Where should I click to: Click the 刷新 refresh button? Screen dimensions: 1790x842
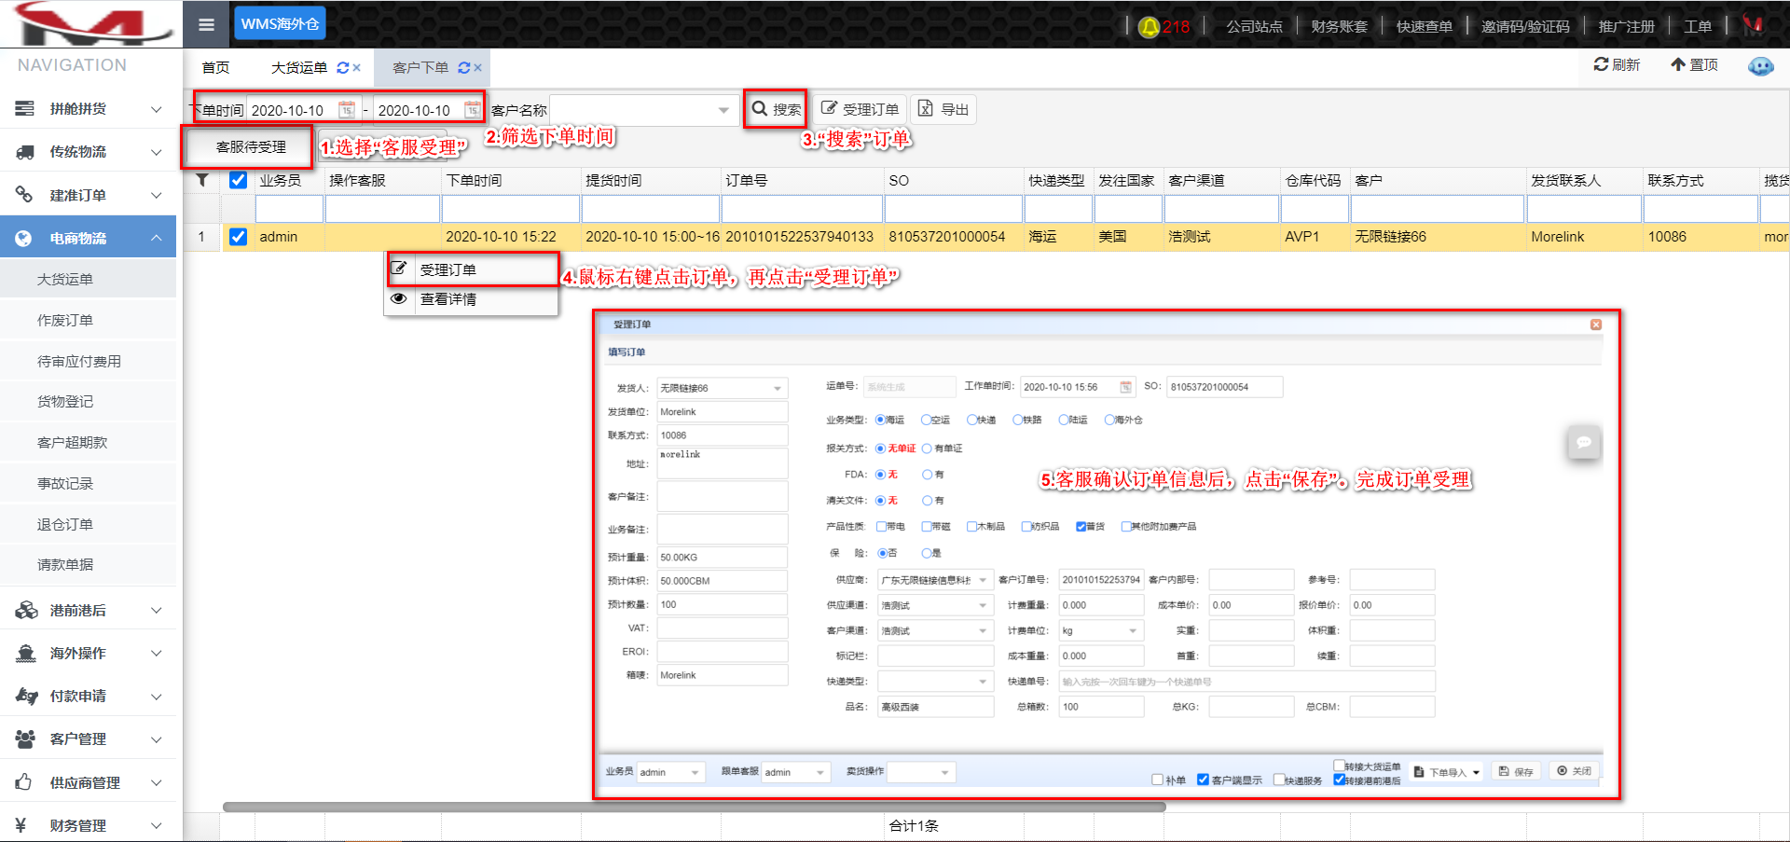1617,64
